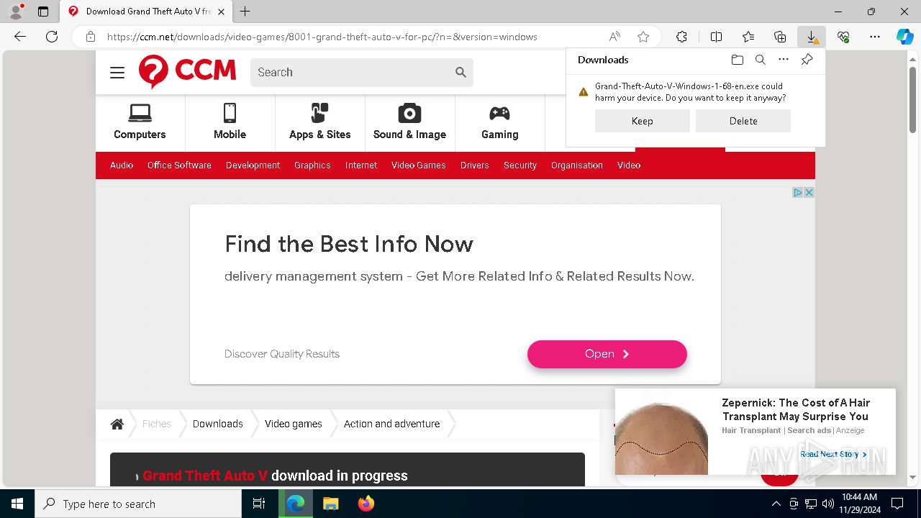Open Collections button
Viewport: 921px width, 518px height.
[780, 37]
